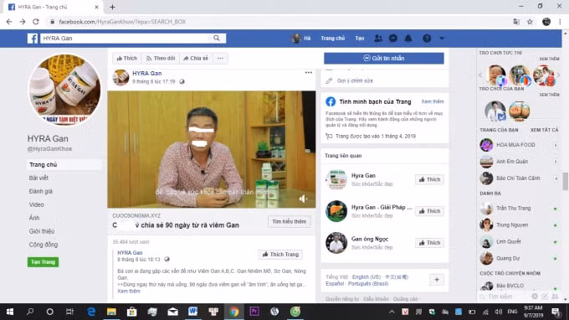Open Giới thiệu in page sidebar
This screenshot has width=569, height=320.
pos(42,231)
